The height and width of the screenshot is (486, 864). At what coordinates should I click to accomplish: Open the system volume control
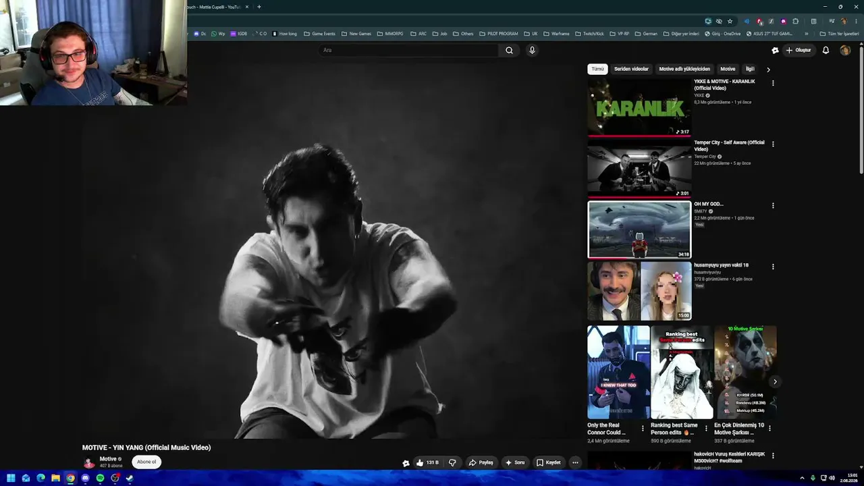pos(832,478)
